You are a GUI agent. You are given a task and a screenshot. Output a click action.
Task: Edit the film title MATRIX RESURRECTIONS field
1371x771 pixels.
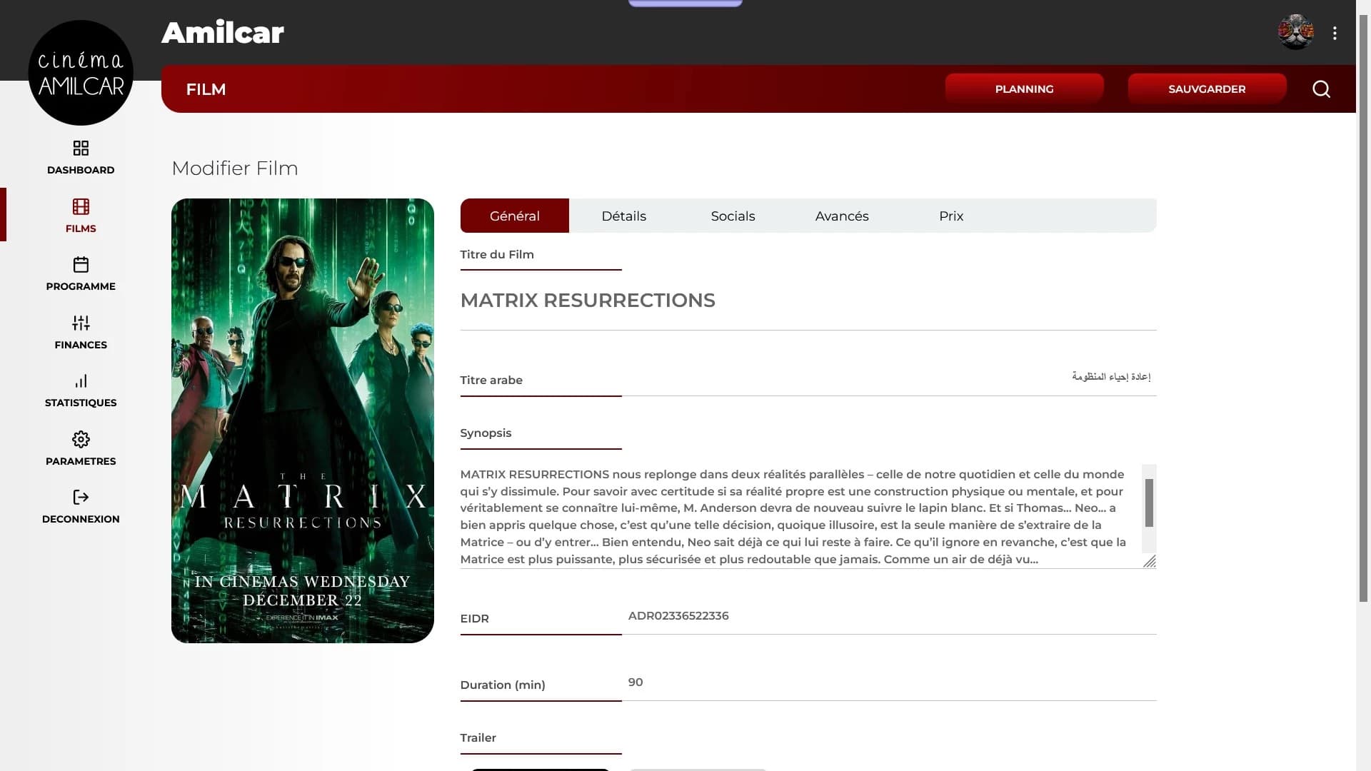[808, 301]
